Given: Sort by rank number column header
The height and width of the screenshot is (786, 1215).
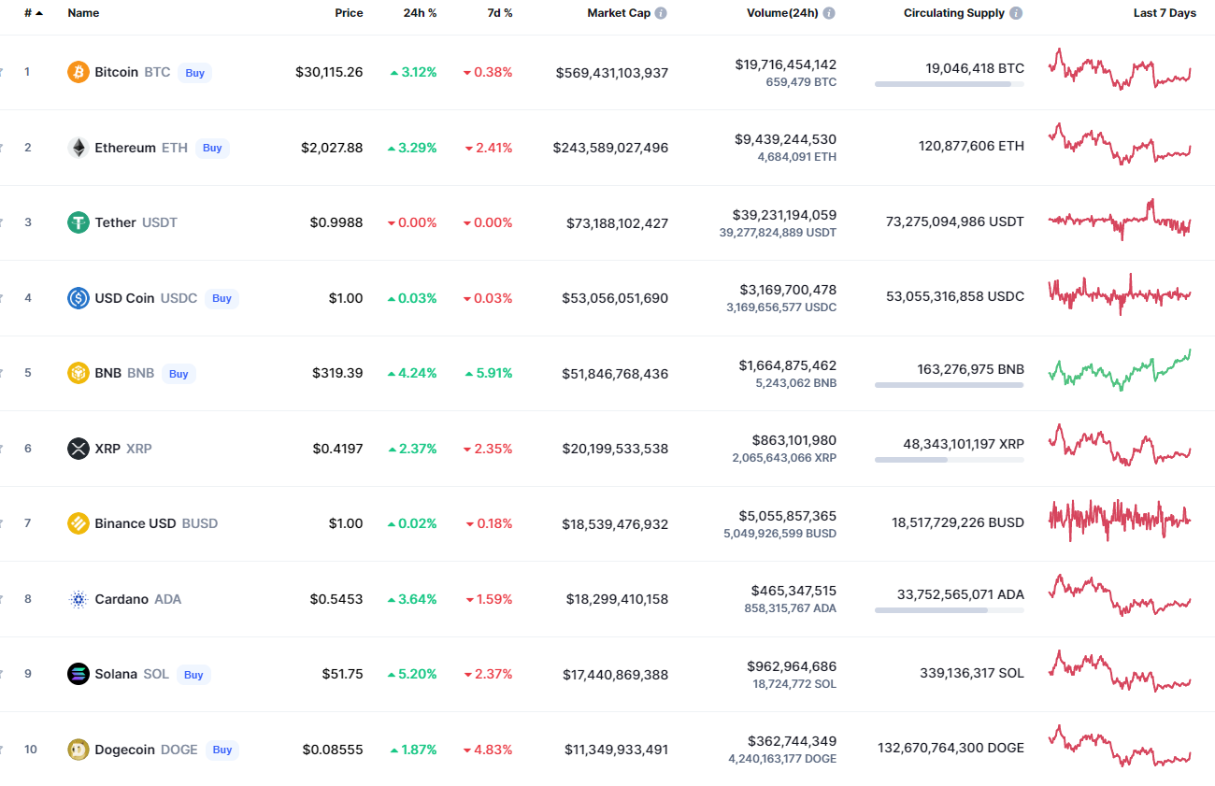Looking at the screenshot, I should coord(32,13).
